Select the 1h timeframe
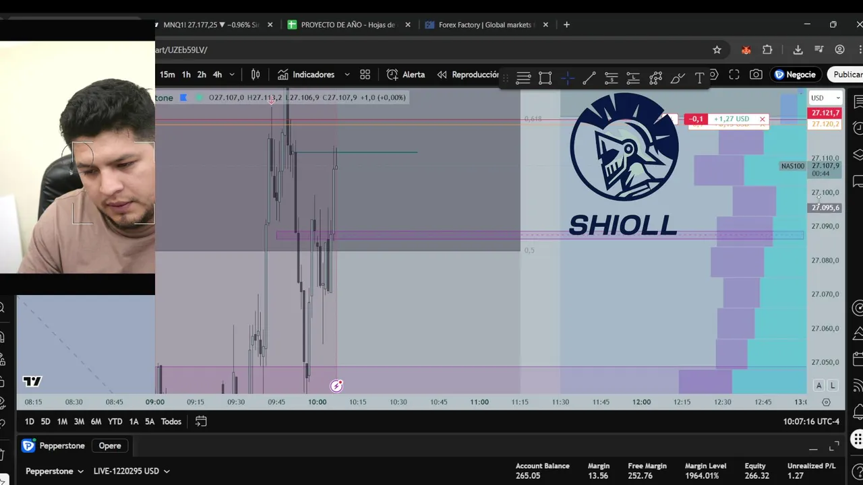Viewport: 863px width, 485px height. point(186,75)
